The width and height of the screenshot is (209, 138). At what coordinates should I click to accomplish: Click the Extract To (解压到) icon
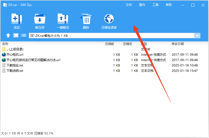pos(40,19)
